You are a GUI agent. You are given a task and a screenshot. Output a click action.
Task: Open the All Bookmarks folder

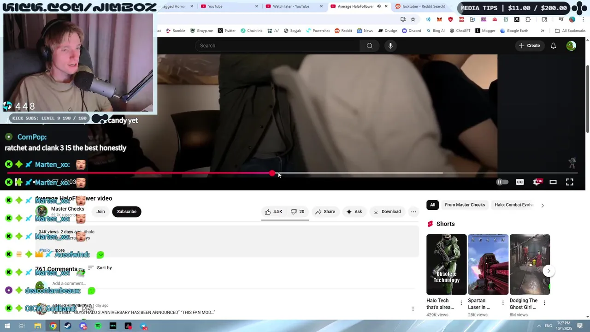(570, 31)
